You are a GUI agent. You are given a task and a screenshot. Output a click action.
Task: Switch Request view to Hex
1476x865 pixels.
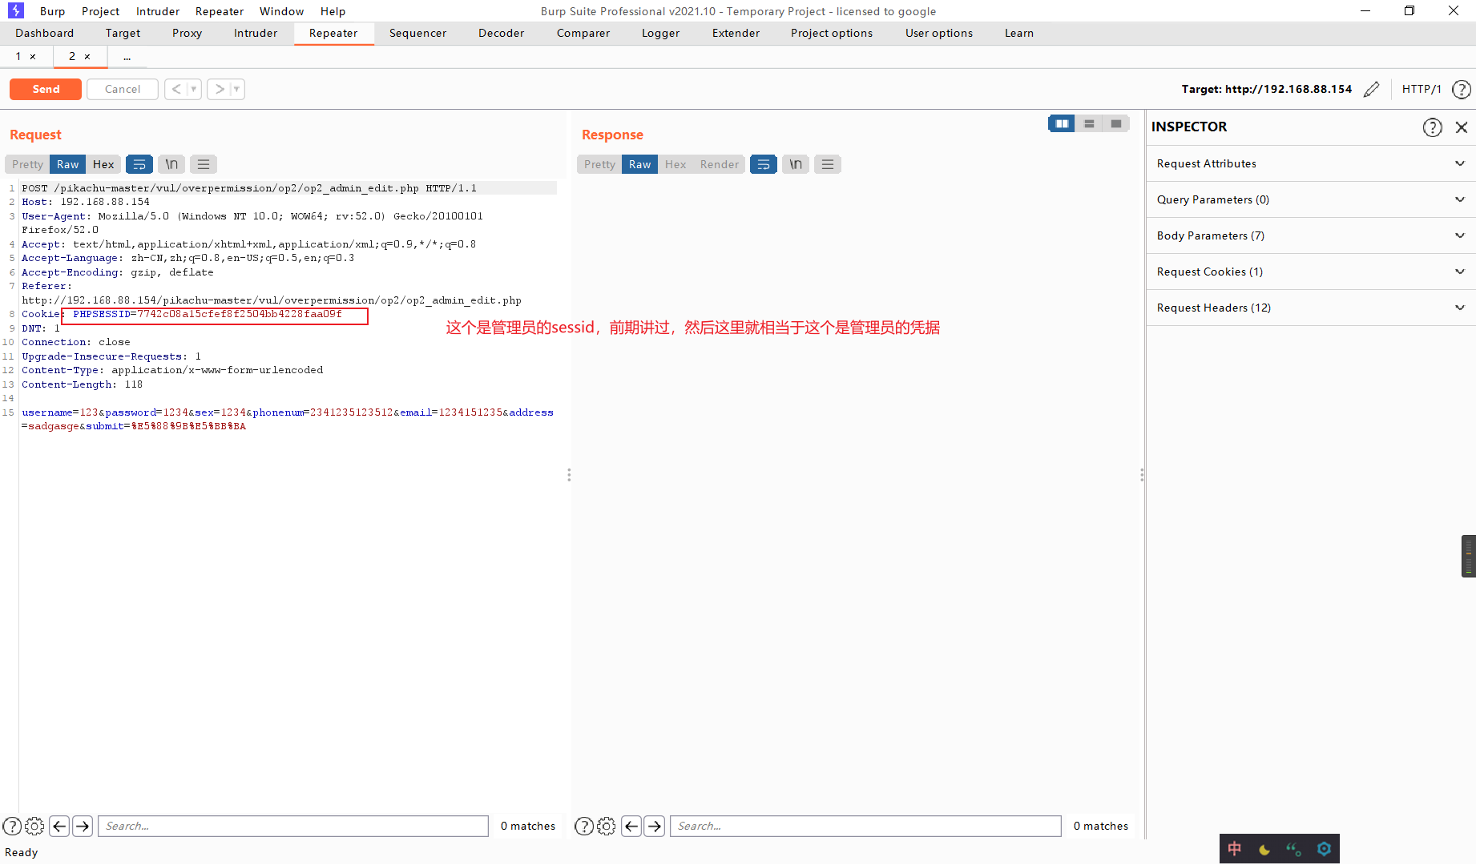(x=103, y=164)
